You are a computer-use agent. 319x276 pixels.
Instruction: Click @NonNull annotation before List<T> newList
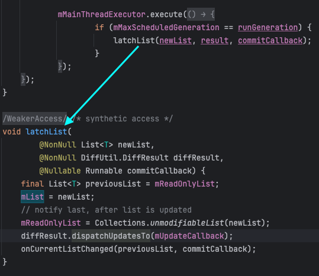point(58,145)
